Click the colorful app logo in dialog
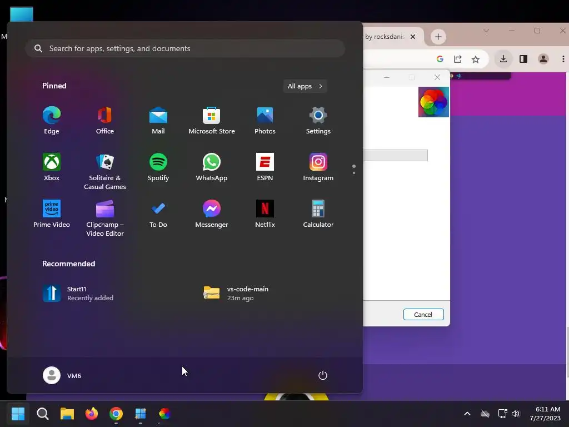Screen dimensions: 569x427 433,102
